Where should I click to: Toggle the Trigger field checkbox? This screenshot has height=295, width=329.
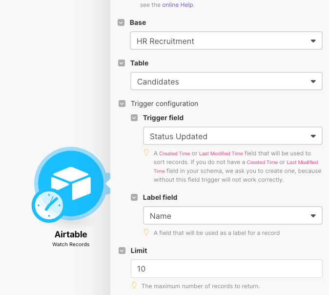pyautogui.click(x=134, y=118)
